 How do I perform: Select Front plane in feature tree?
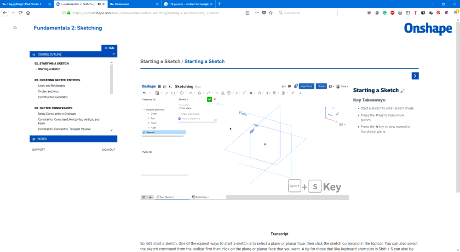(x=154, y=123)
